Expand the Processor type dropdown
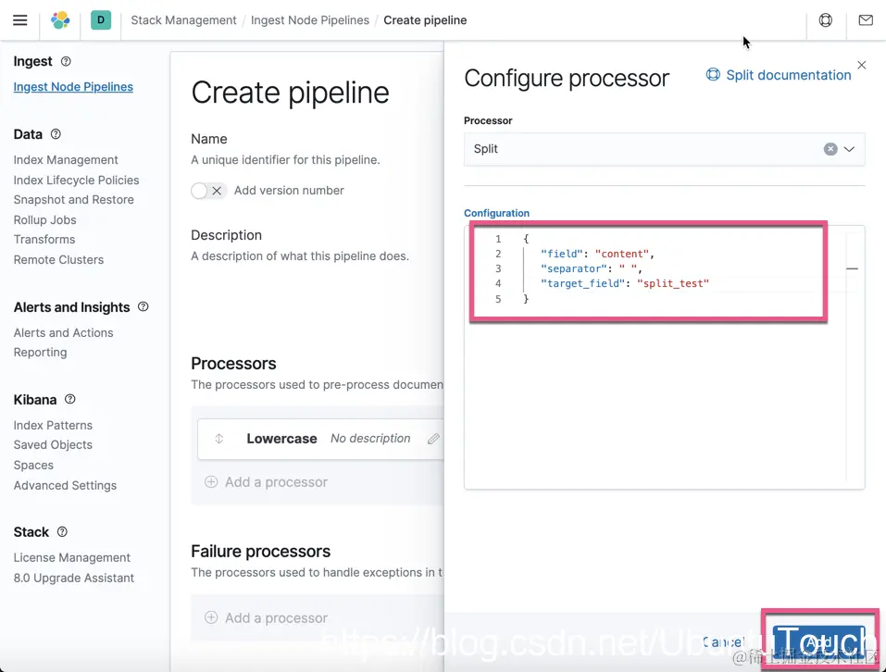 pyautogui.click(x=849, y=149)
